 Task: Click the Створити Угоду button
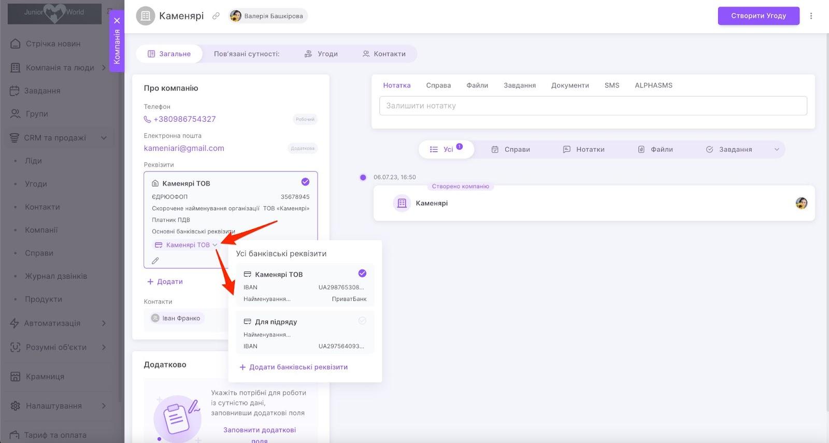(x=758, y=16)
